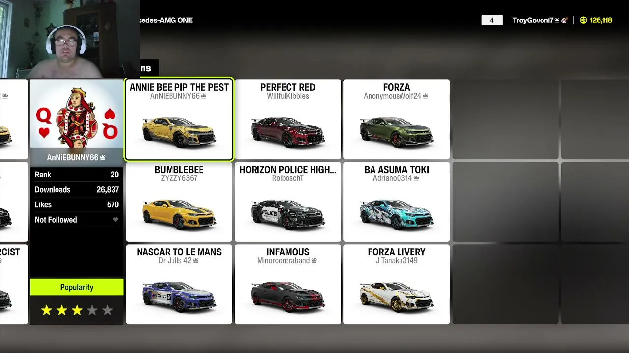Pick the green car under the FORZA title

(397, 132)
